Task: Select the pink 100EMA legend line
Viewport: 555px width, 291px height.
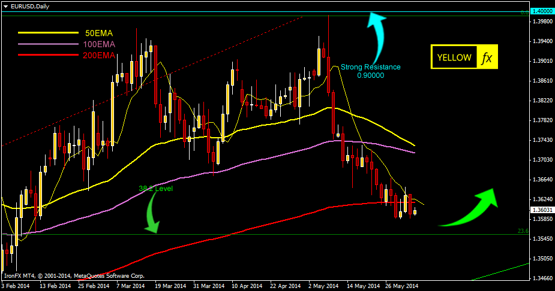Action: pyautogui.click(x=48, y=44)
